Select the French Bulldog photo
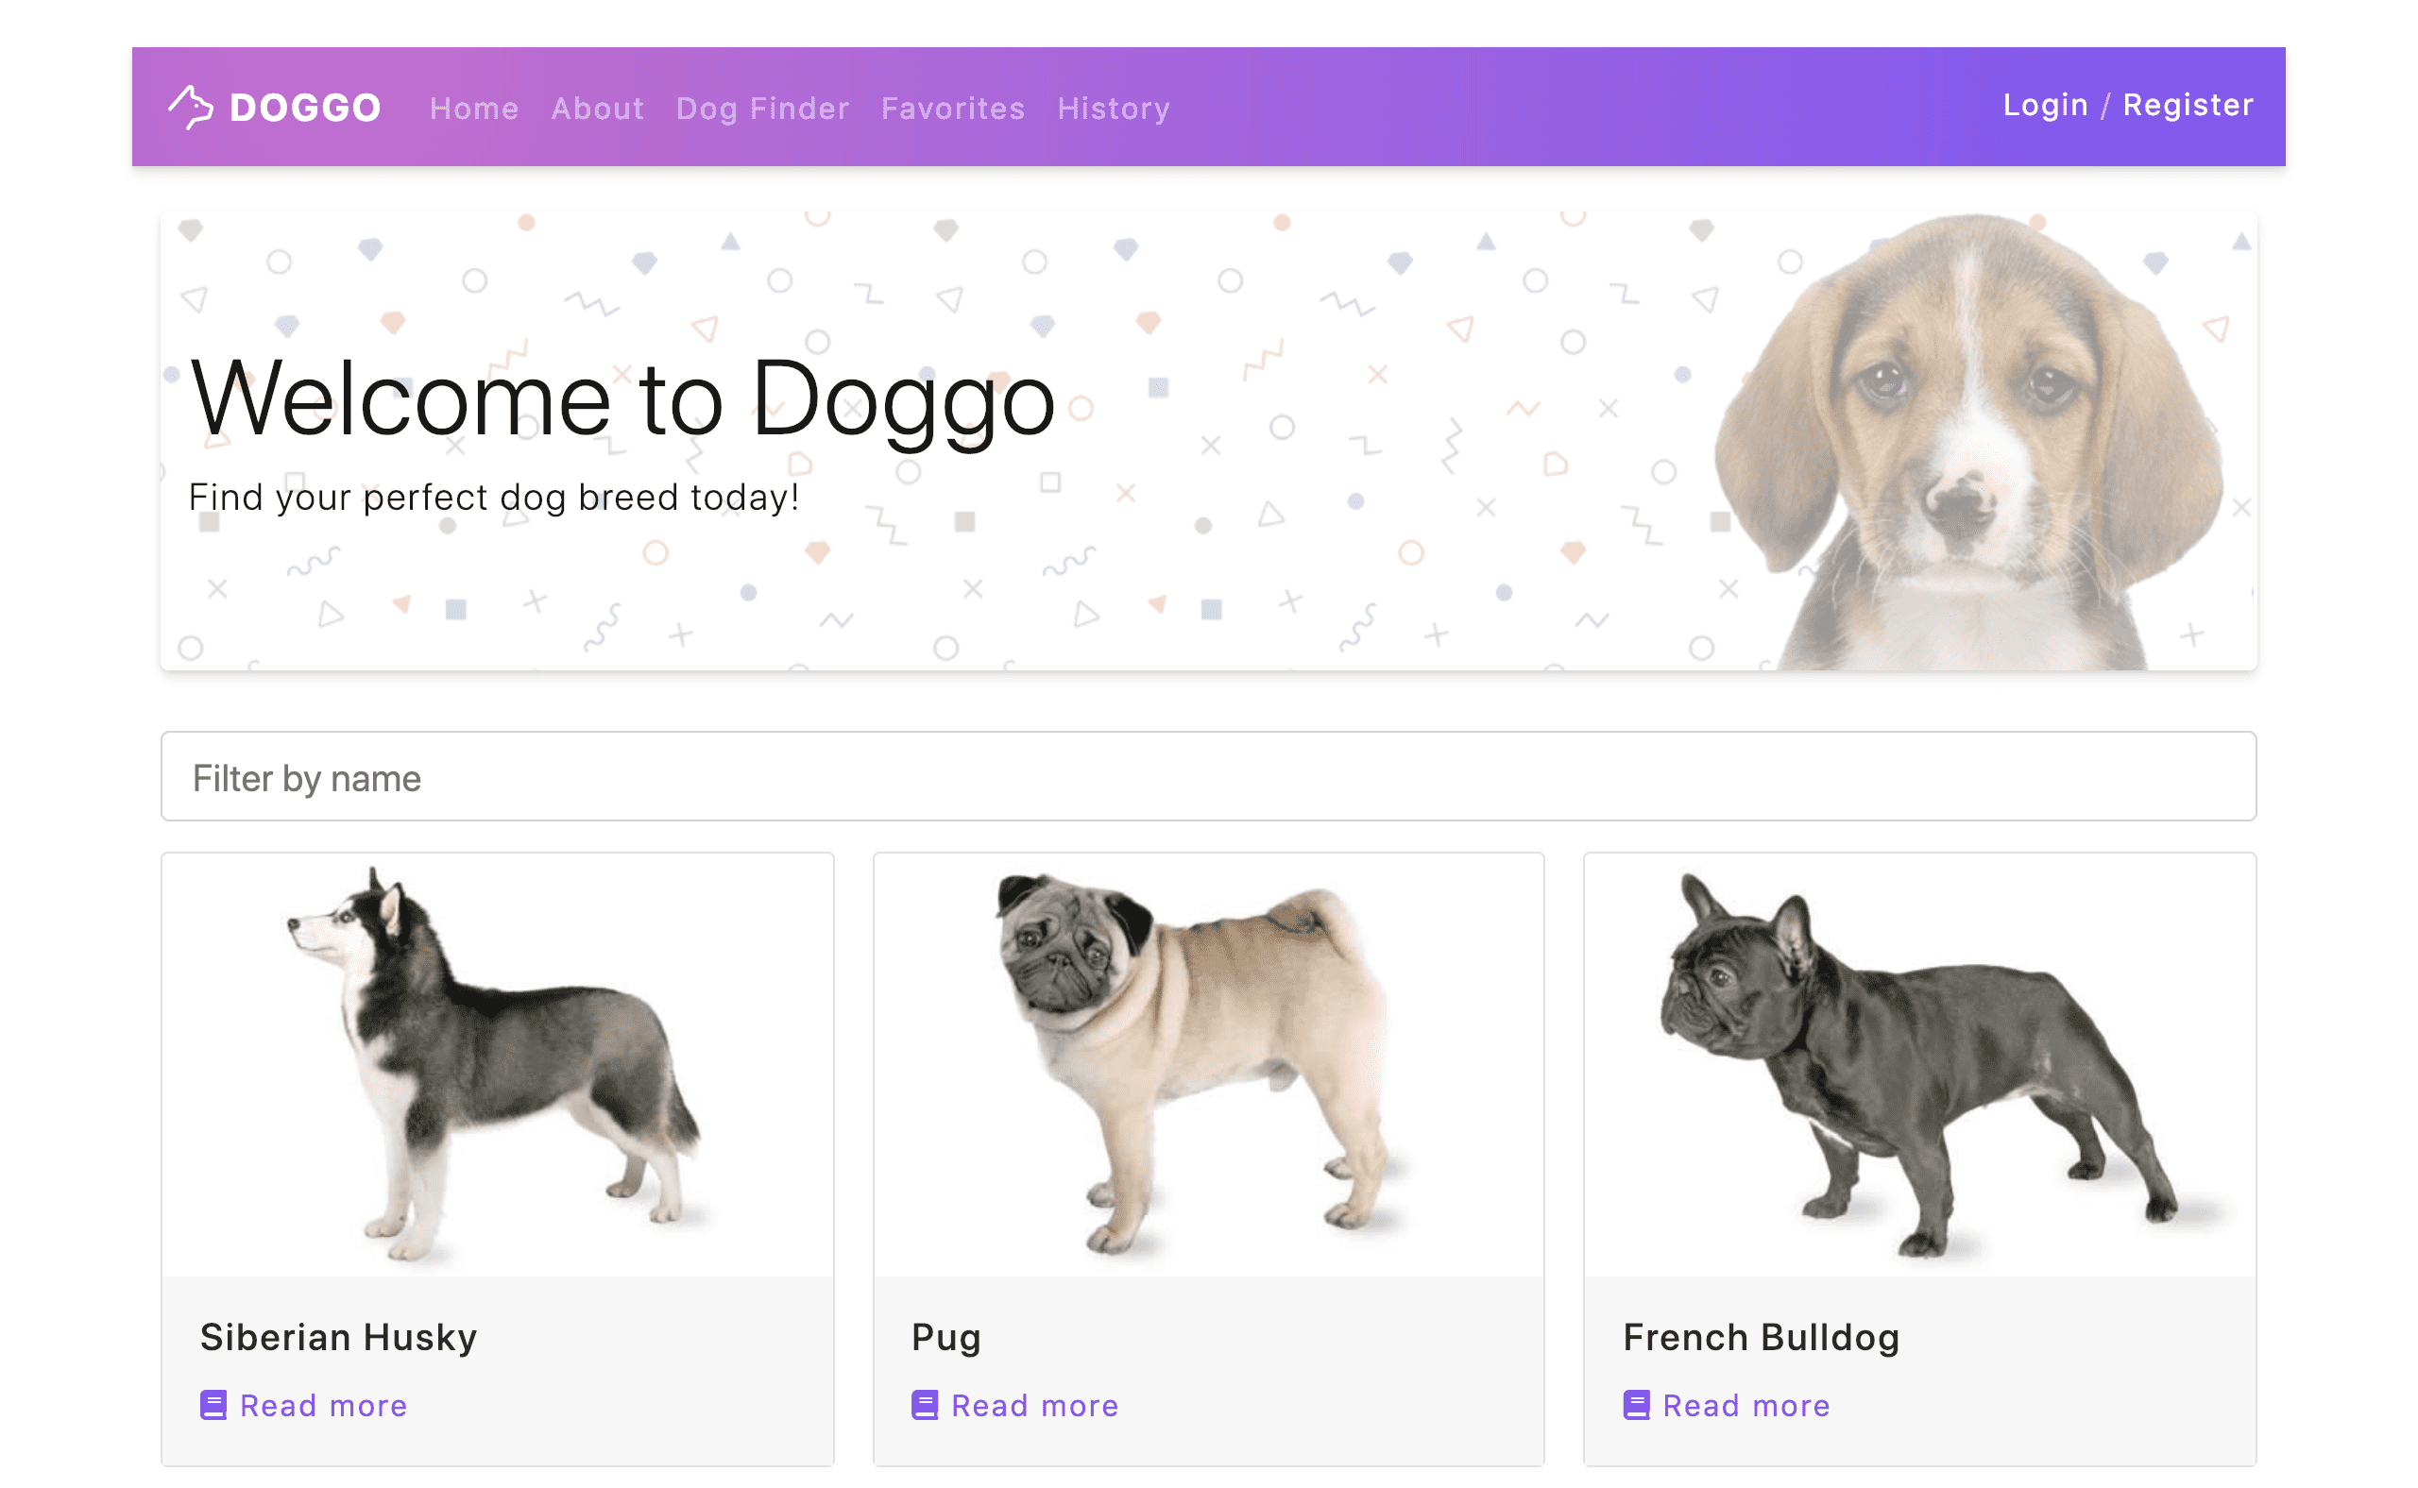2418x1488 pixels. 1919,1065
